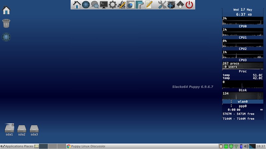Open the sda1 drive icon

9,129
